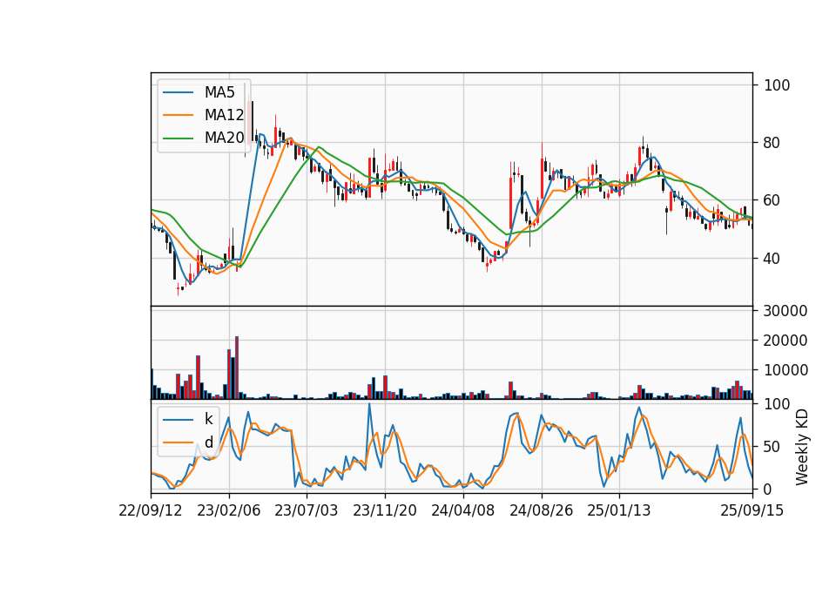Click the 24/08/26 date axis label
Image resolution: width=836 pixels, height=601 pixels.
tap(541, 510)
